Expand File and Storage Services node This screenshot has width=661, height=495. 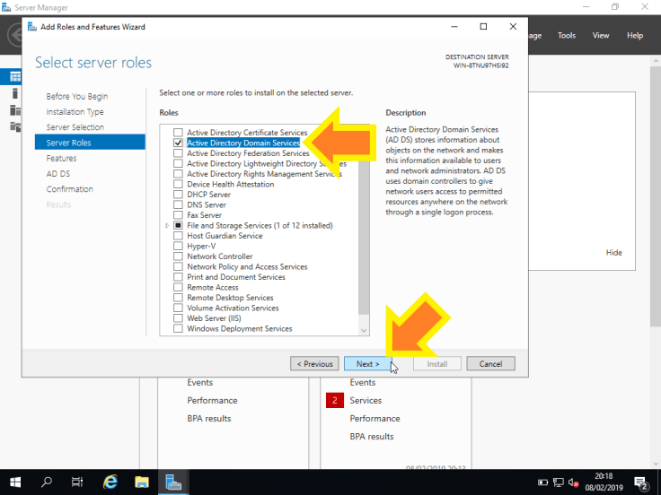(167, 226)
